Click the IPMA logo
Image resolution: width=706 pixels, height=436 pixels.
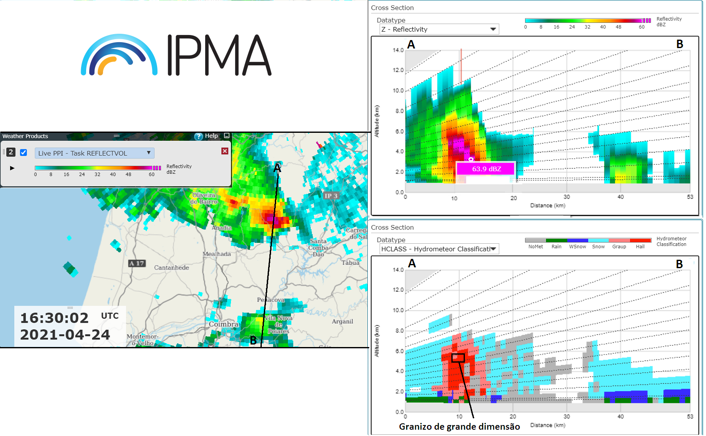tap(176, 55)
